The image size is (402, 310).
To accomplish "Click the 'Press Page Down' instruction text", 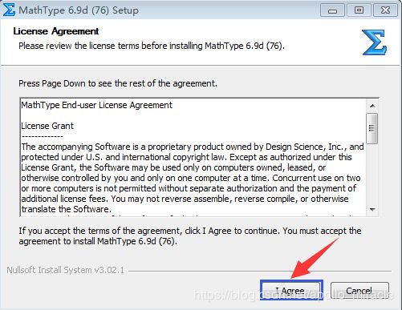I will (x=118, y=83).
